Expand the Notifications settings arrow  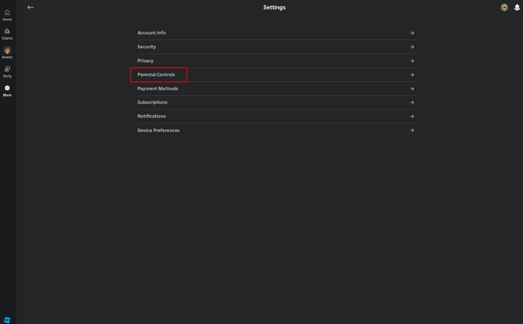[412, 116]
